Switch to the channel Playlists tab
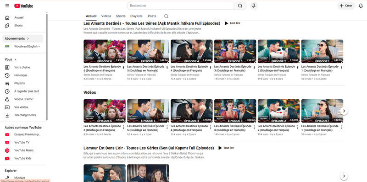 pyautogui.click(x=136, y=16)
